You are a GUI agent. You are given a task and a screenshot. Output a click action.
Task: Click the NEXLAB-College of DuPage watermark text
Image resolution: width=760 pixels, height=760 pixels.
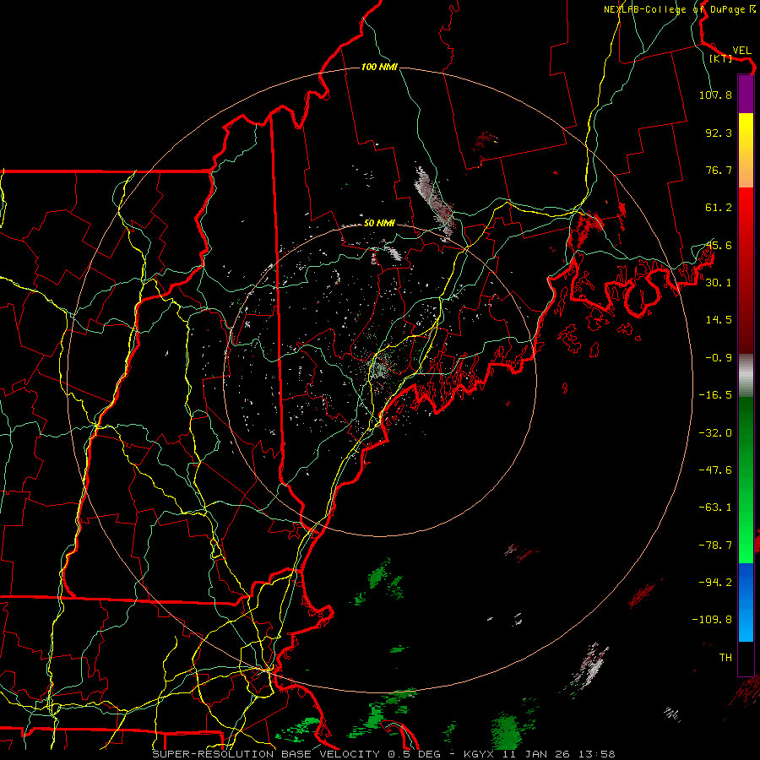click(x=680, y=9)
